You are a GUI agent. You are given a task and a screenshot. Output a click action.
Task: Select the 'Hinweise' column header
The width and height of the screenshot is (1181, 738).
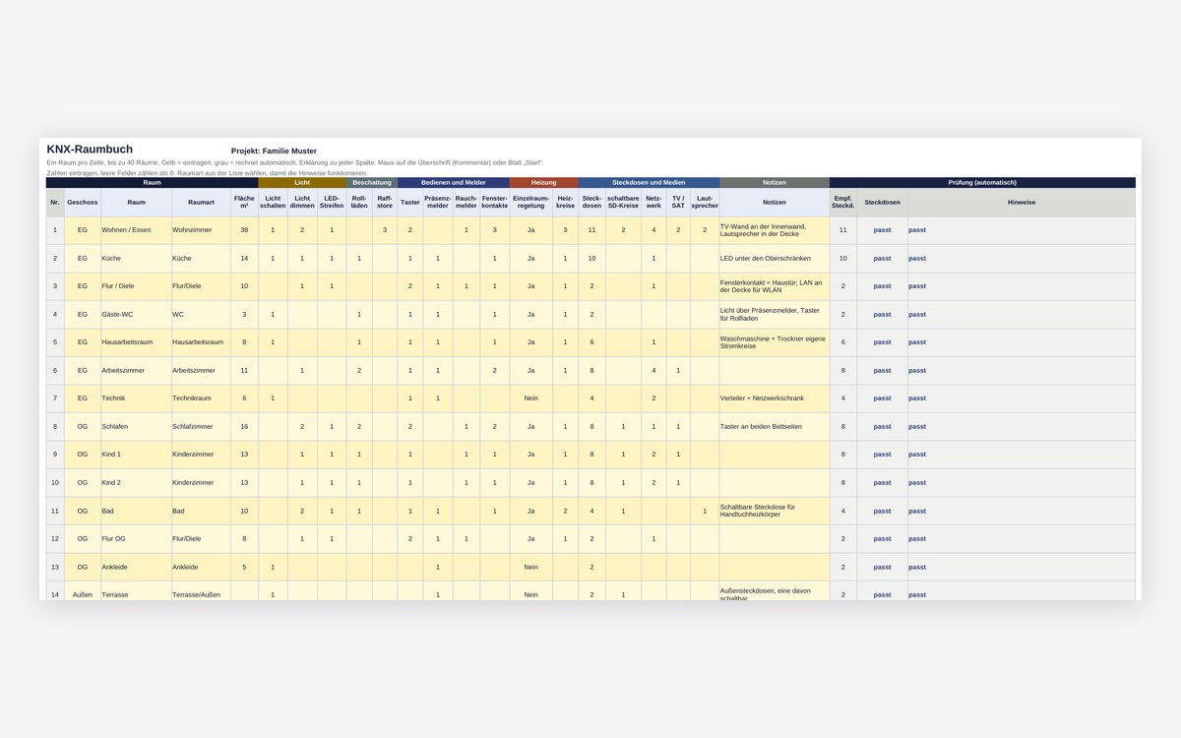coord(1022,202)
